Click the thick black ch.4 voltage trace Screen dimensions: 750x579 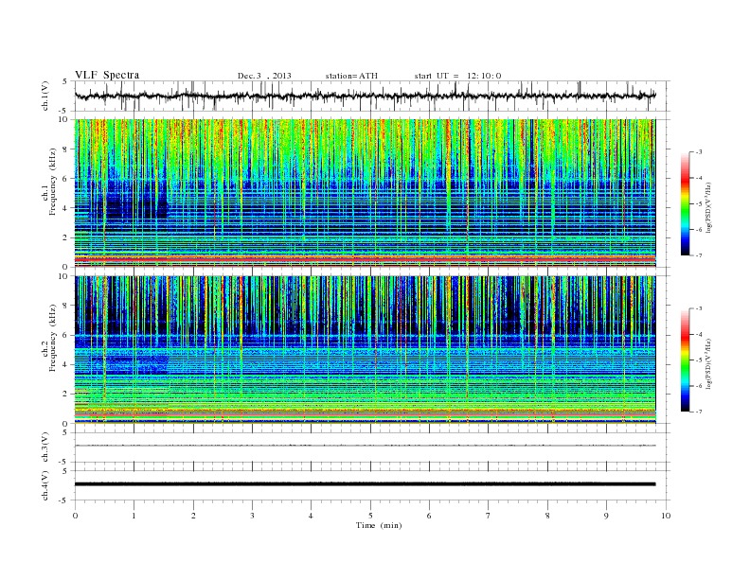pyautogui.click(x=366, y=484)
